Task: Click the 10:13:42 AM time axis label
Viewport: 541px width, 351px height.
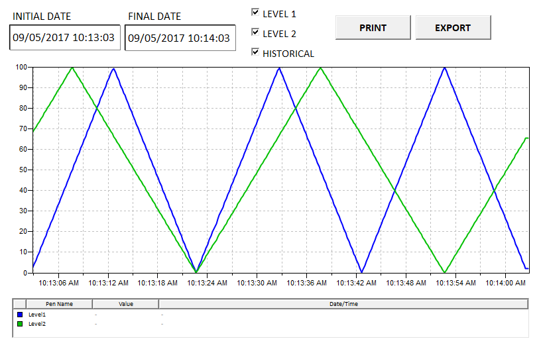Action: [356, 283]
